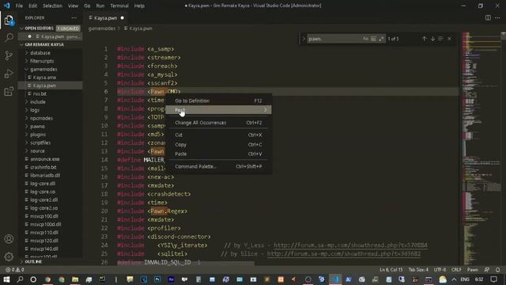Click Pawn language mode in status bar
Screen dimensions: 506x285
pyautogui.click(x=473, y=269)
